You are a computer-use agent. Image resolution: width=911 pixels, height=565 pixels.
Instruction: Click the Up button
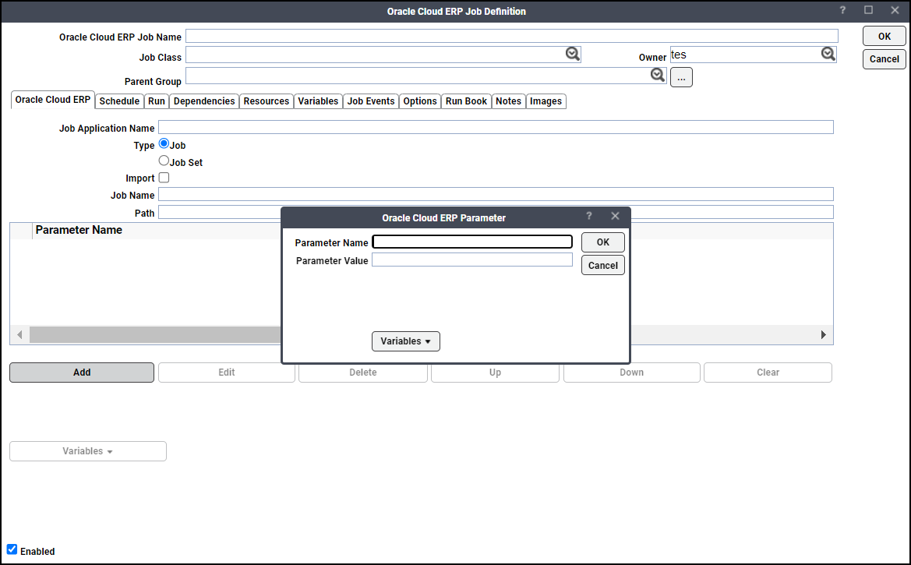tap(495, 373)
